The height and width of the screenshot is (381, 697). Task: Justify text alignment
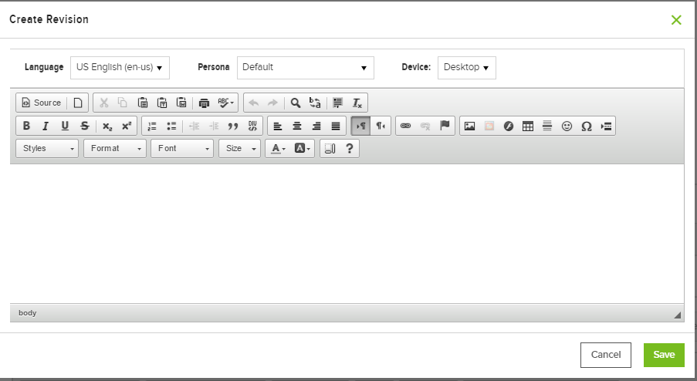pyautogui.click(x=336, y=126)
